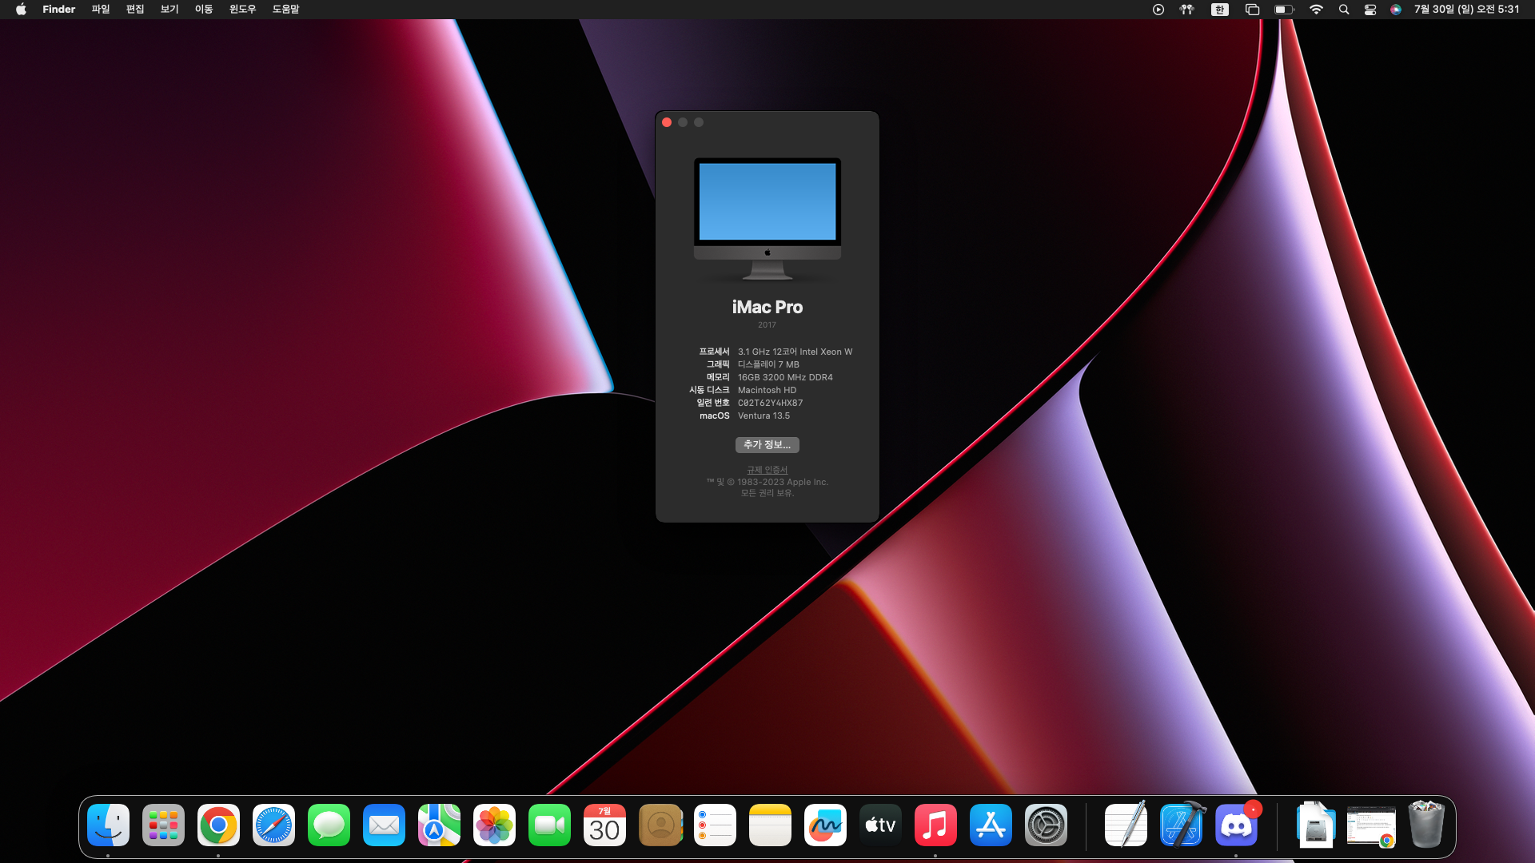1535x863 pixels.
Task: Click the iMac Pro image
Action: [x=767, y=218]
